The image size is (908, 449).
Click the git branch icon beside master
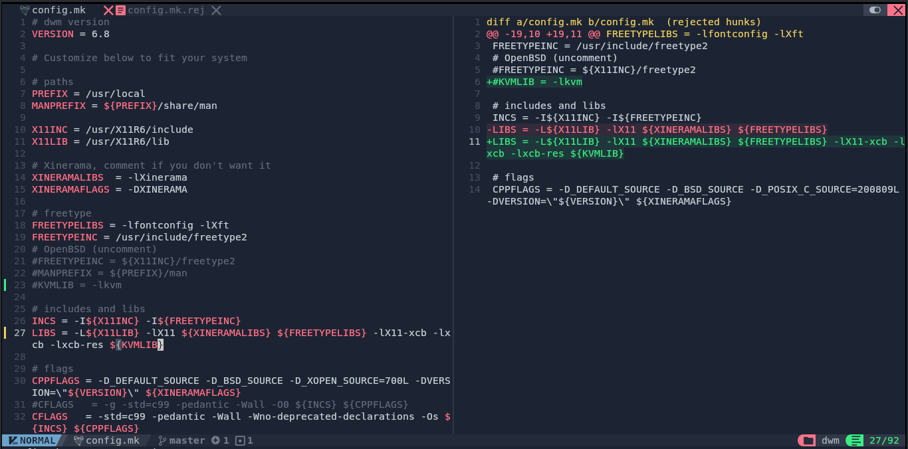pos(162,440)
